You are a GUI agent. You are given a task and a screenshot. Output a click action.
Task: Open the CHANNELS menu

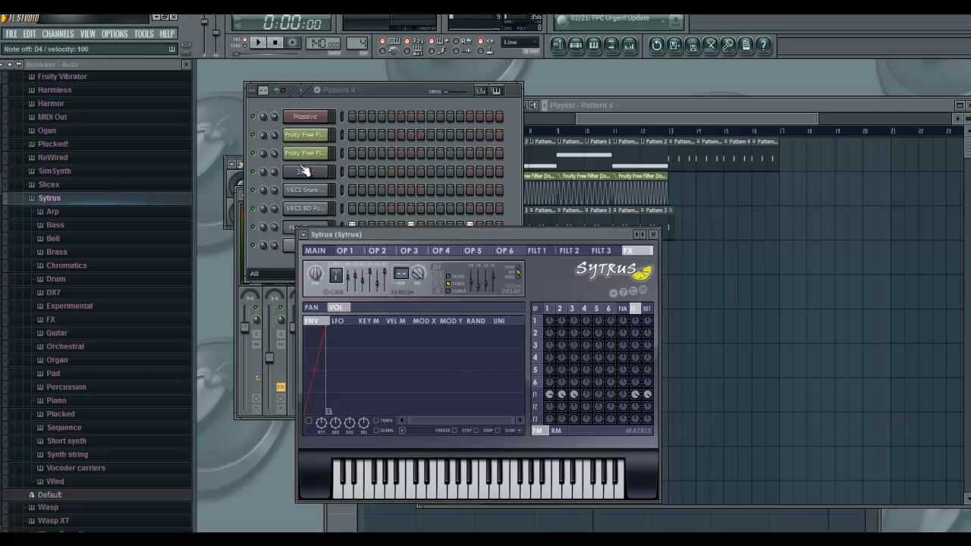58,34
